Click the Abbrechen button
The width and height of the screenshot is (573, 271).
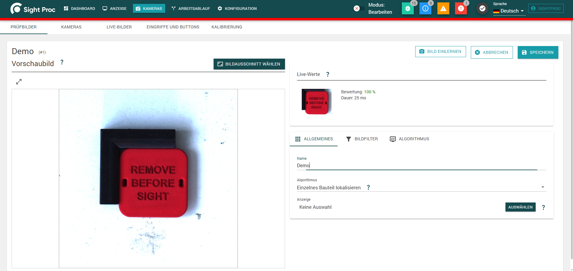click(492, 52)
